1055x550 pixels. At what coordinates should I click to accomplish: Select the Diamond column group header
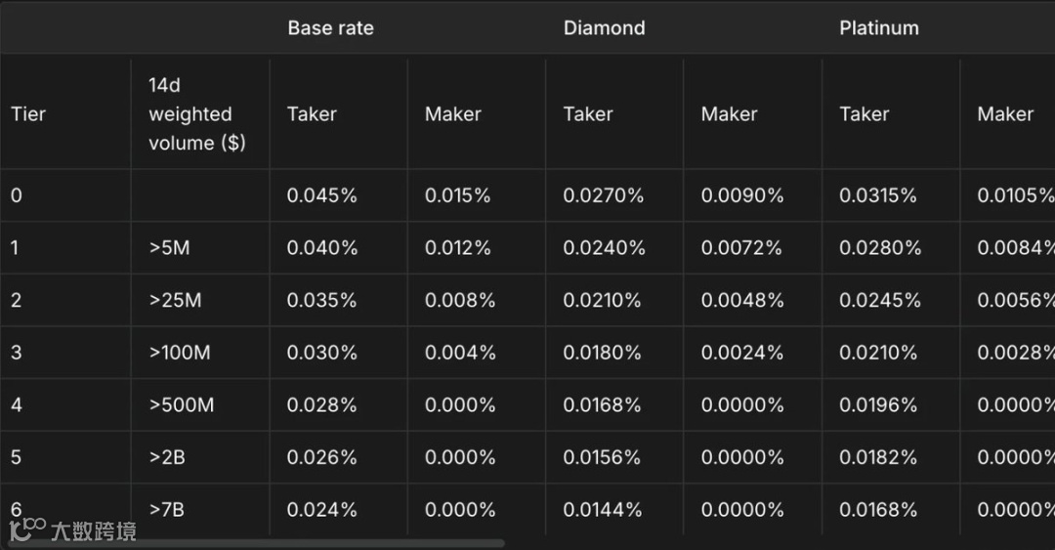(604, 28)
